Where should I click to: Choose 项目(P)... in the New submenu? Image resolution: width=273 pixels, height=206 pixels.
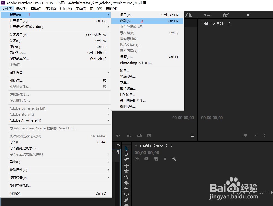click(147, 15)
